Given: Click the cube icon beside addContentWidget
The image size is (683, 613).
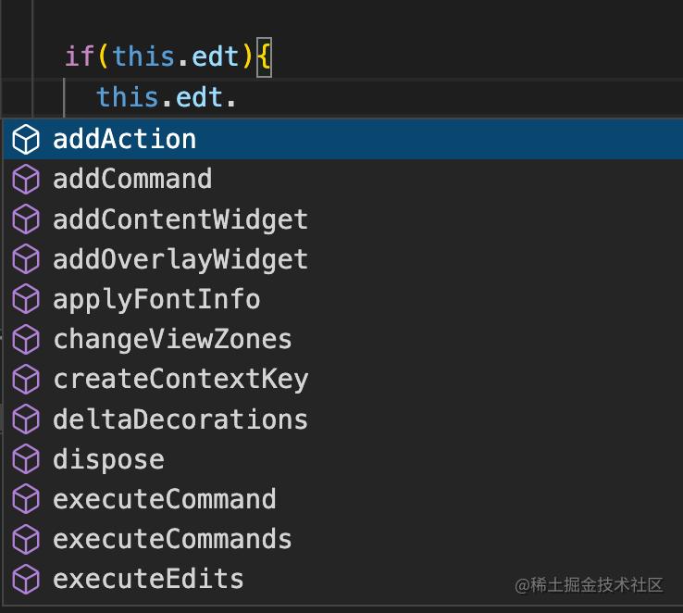Looking at the screenshot, I should (x=26, y=219).
